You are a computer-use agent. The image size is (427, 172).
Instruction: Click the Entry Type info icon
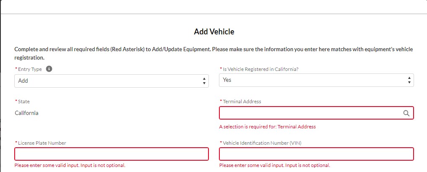49,69
